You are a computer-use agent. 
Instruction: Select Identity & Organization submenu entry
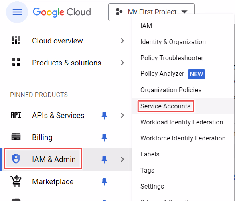(x=173, y=42)
